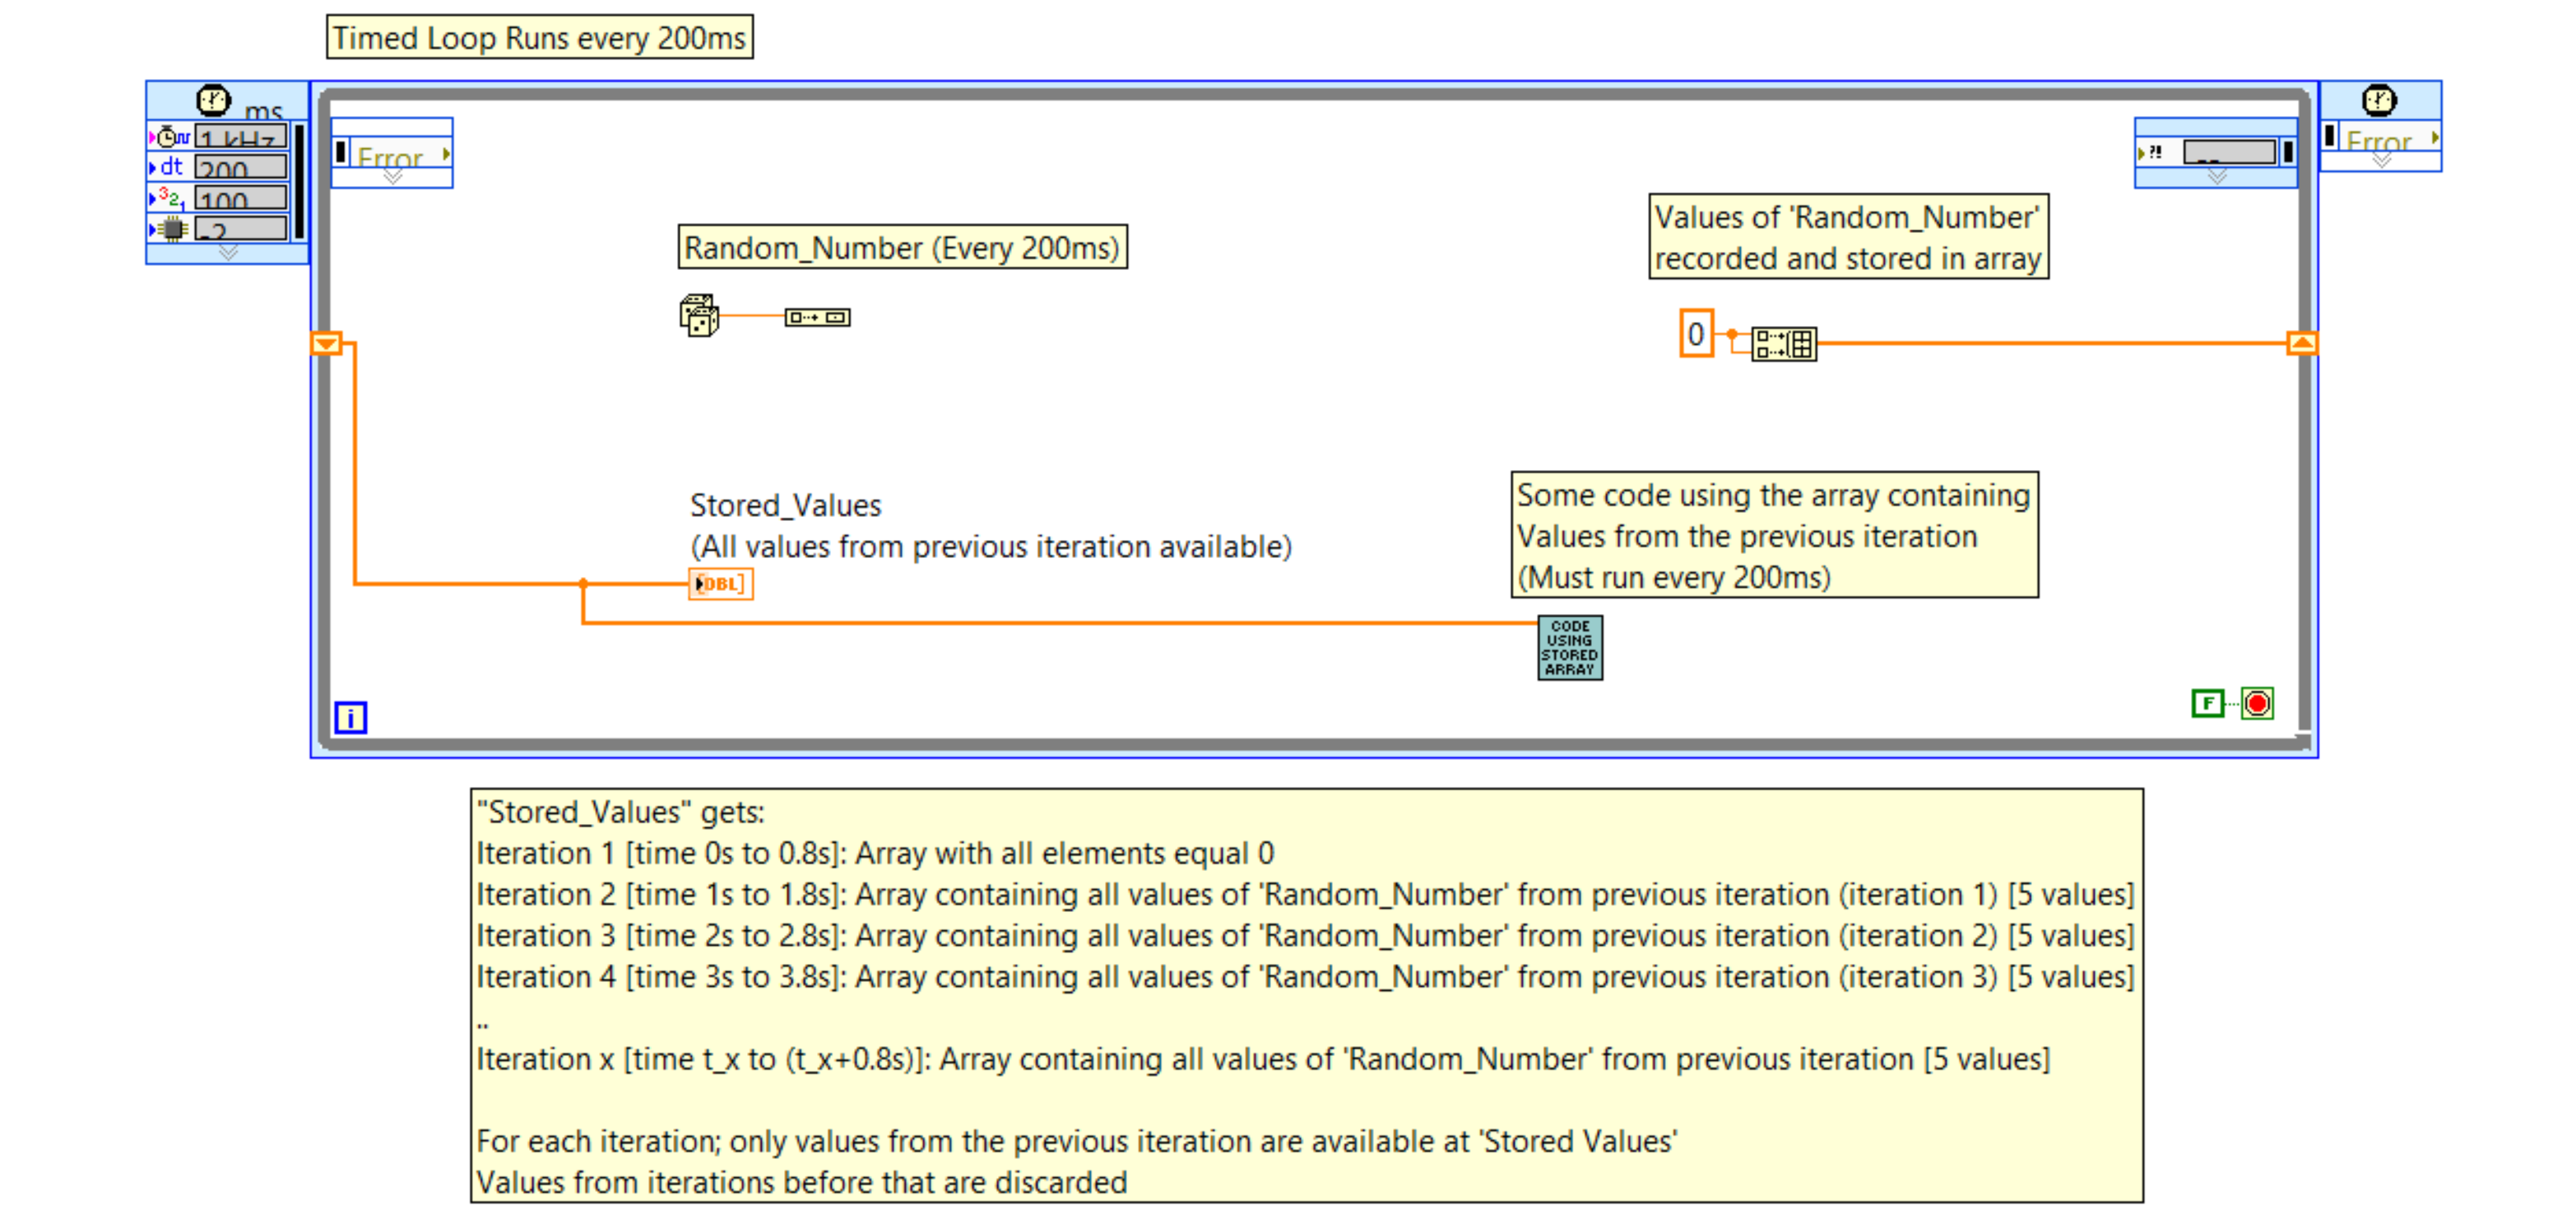Click the 'Iteration 1 [time 0s to 0.8s]' line

click(x=875, y=853)
